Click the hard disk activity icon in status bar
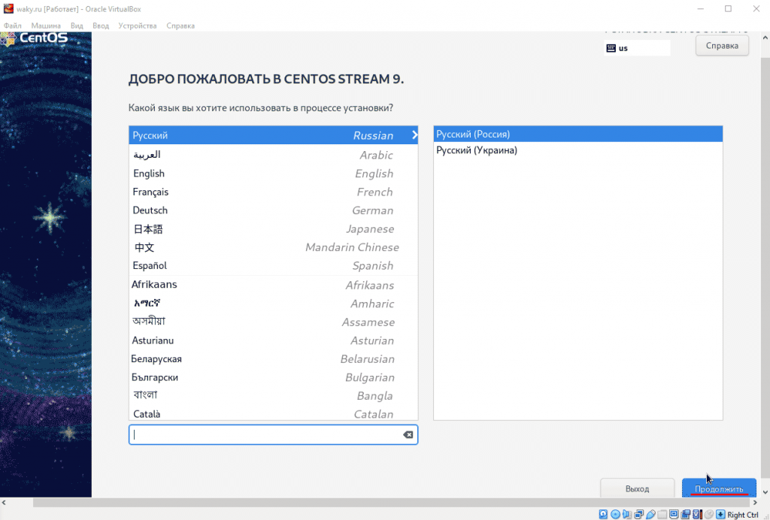Viewport: 770px width, 520px height. pyautogui.click(x=603, y=514)
